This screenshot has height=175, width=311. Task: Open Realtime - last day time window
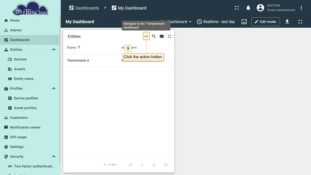[x=216, y=22]
